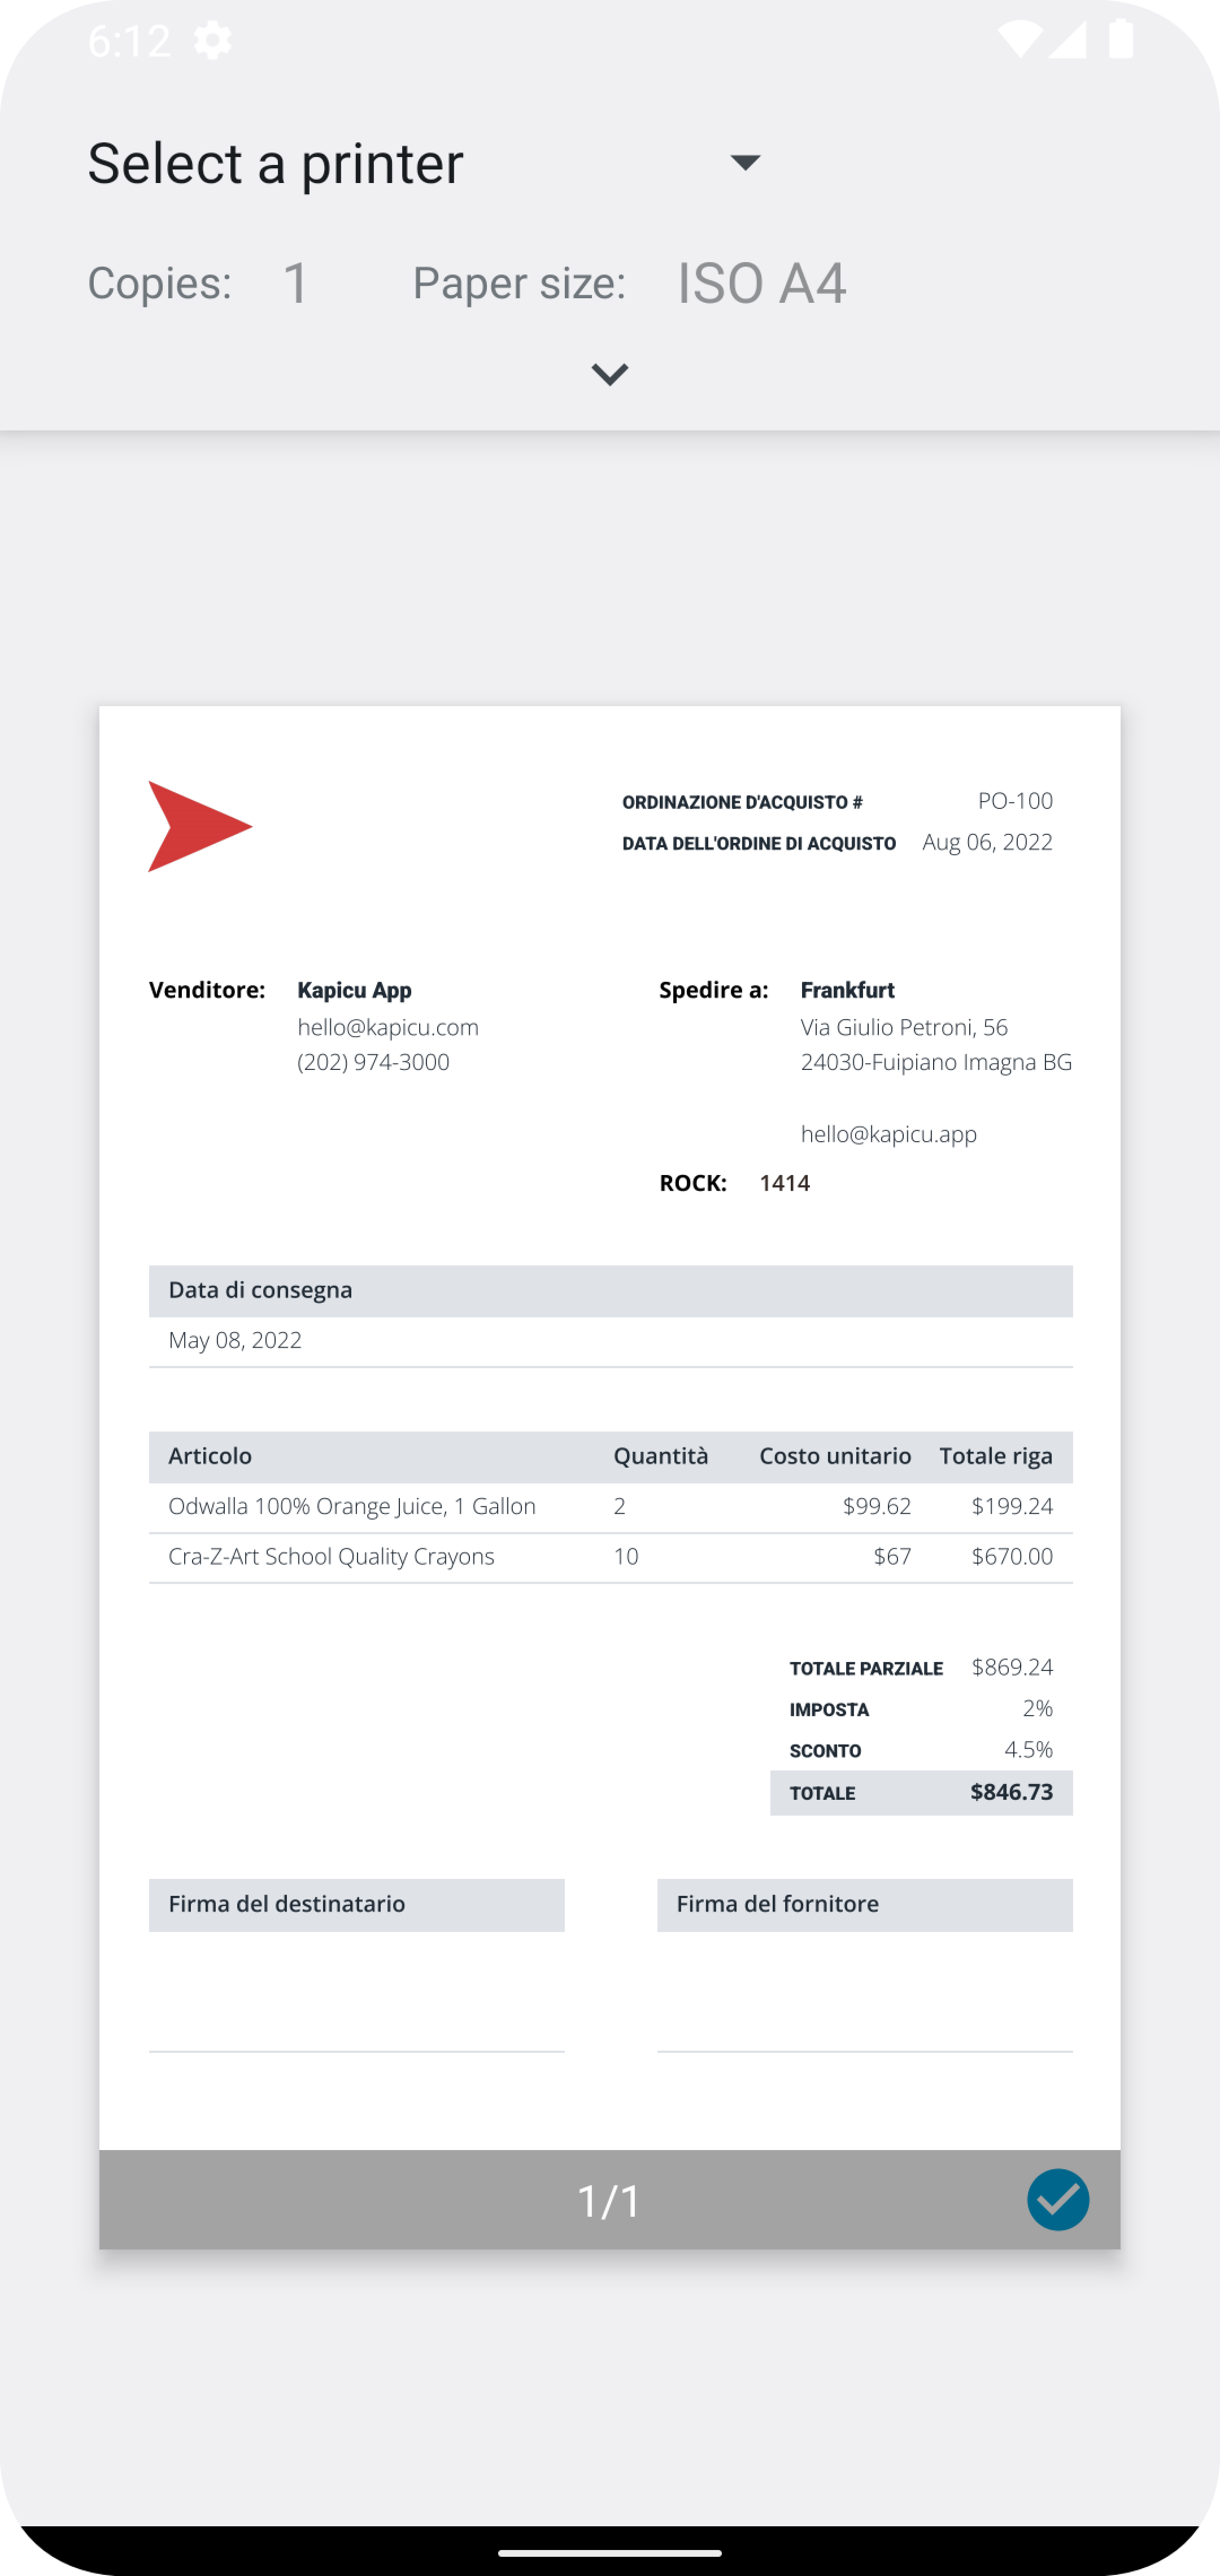Open the Select a printer dropdown

point(425,163)
